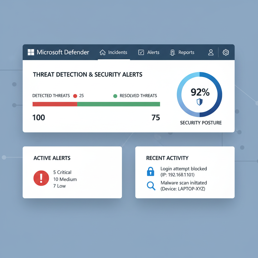Click the Device: LAPTOP-XYZ text
The height and width of the screenshot is (258, 258).
183,189
